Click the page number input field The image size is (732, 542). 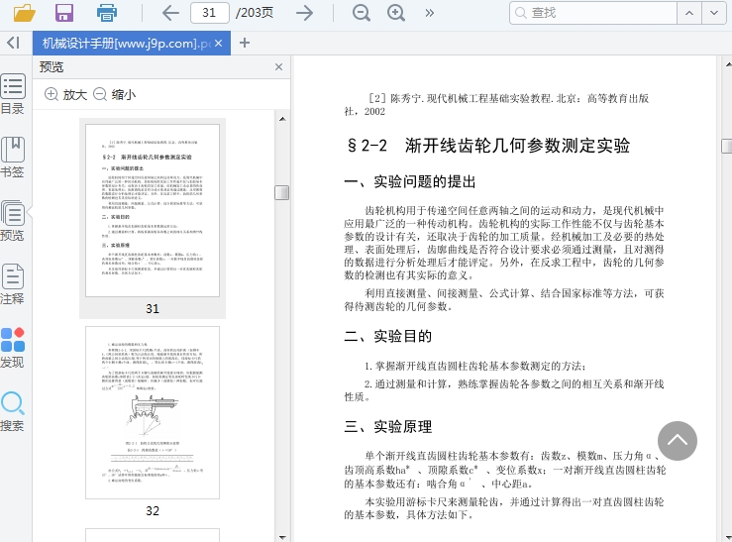click(209, 13)
